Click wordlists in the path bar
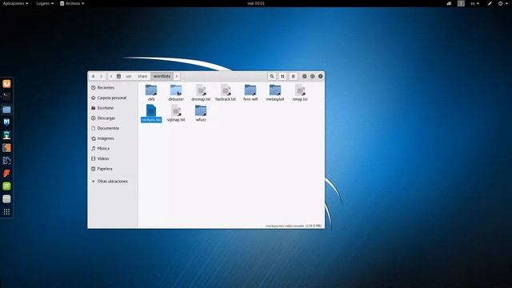 point(162,77)
